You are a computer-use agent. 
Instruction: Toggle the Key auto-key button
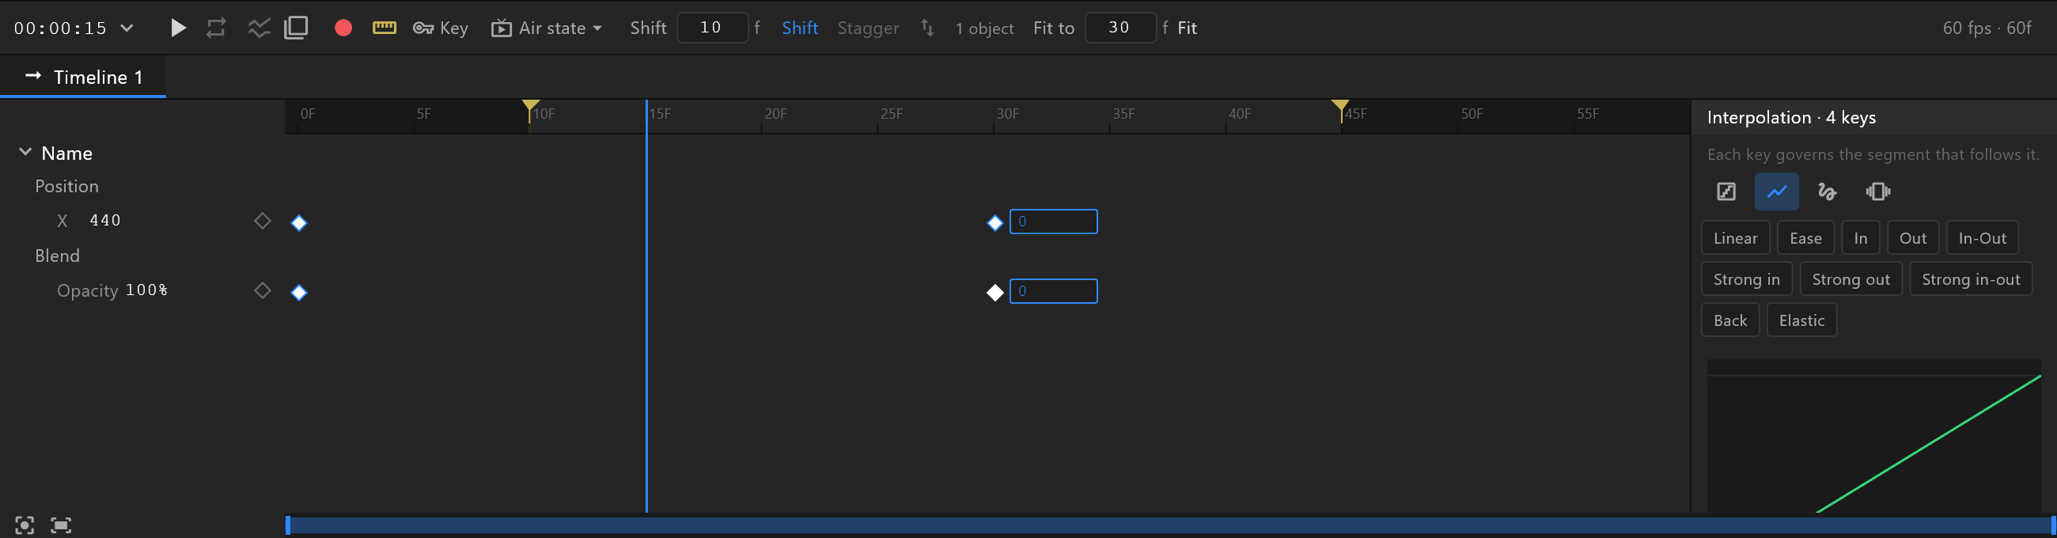(440, 28)
